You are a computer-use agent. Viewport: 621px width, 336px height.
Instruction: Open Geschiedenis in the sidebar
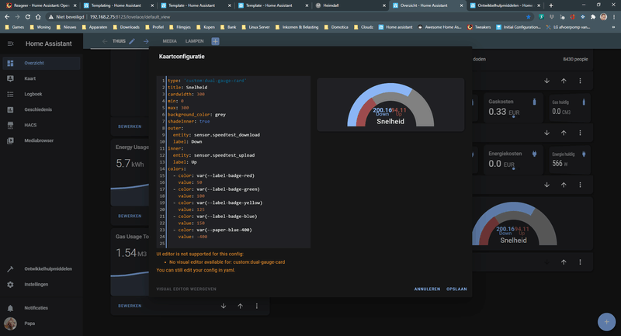(x=41, y=109)
